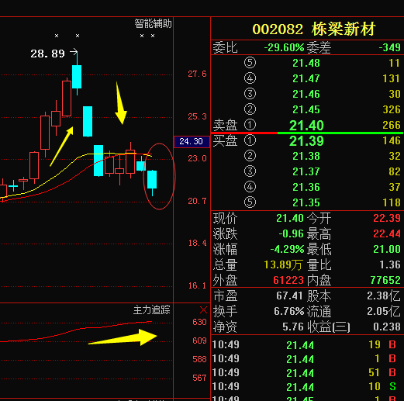Close the 主力追踪 indicator with the red X
This screenshot has height=401, width=404.
(x=203, y=310)
